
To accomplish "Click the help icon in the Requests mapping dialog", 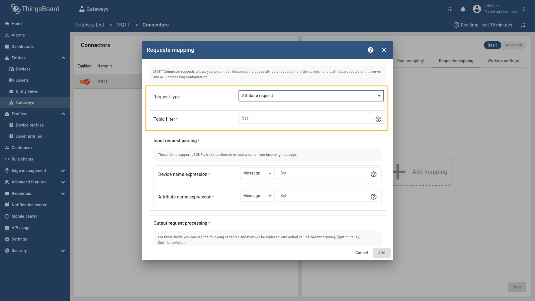I will click(x=371, y=50).
